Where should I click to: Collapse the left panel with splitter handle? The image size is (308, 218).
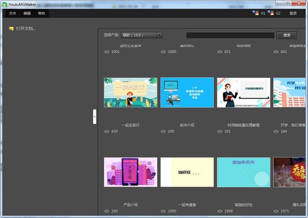[94, 116]
